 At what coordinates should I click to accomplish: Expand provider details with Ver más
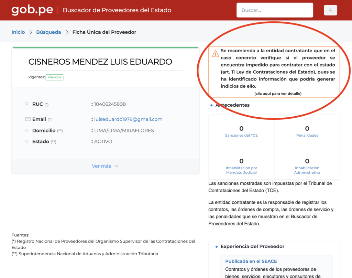105,166
